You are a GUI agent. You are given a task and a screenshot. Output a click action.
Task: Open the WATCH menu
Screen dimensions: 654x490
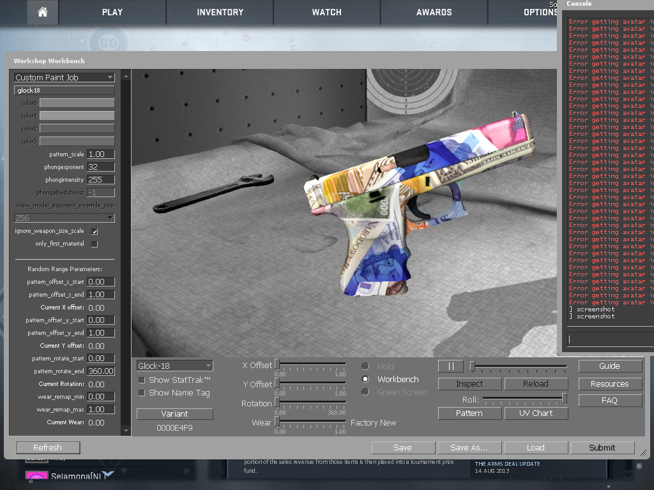coord(326,12)
